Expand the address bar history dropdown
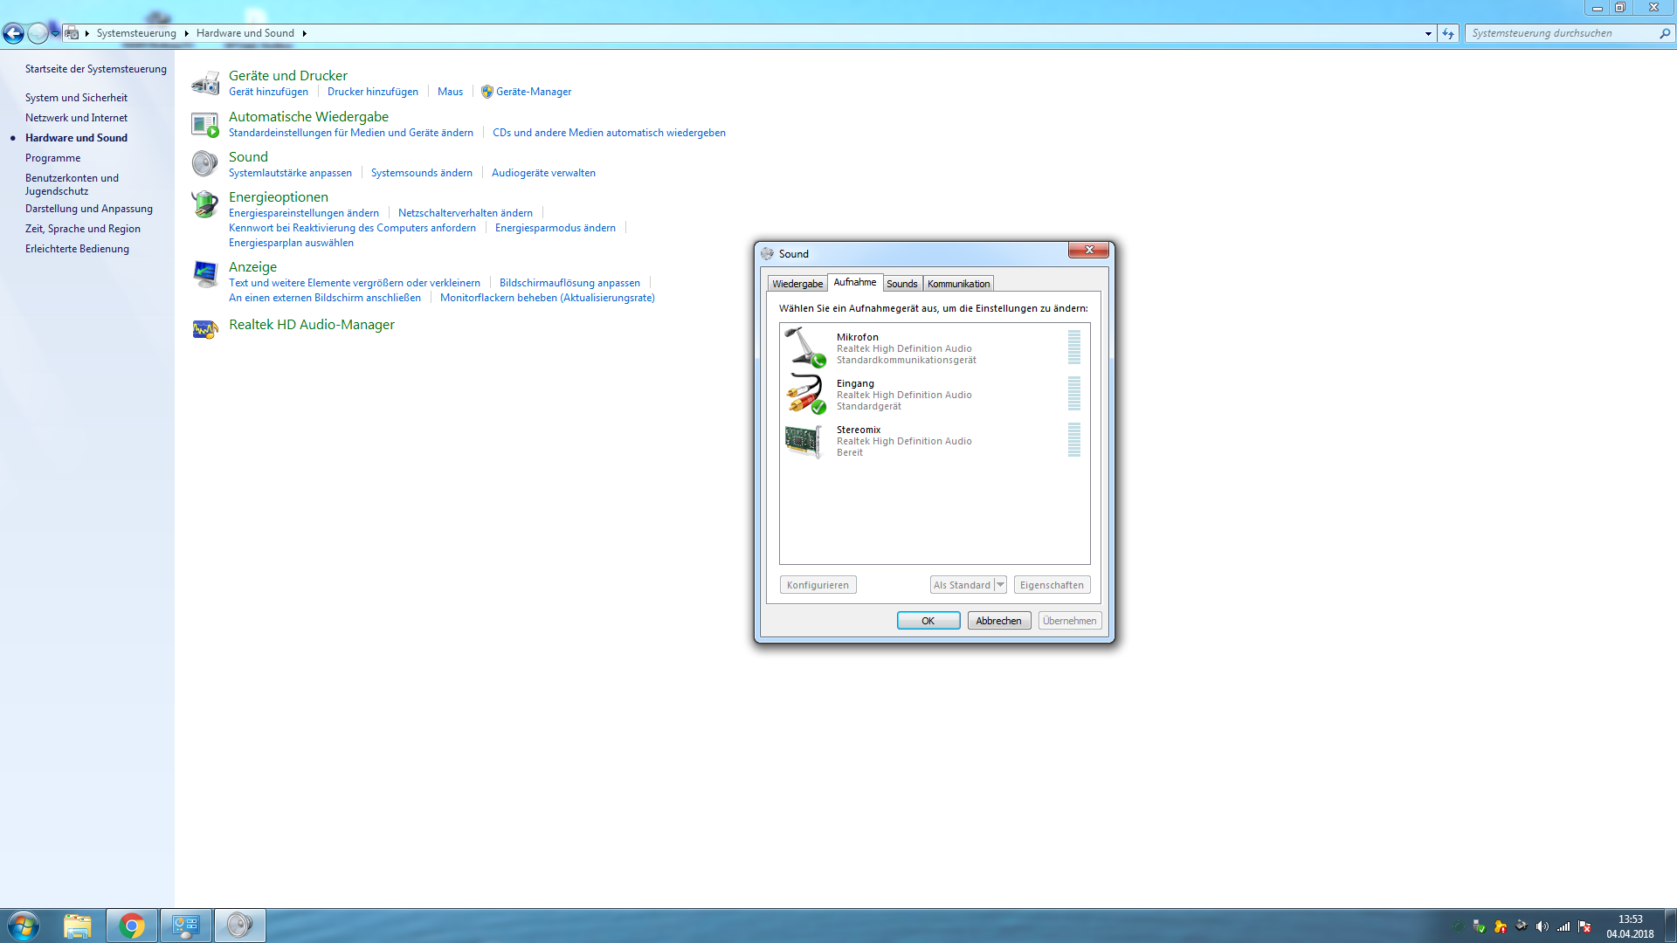Screen dimensions: 1677x943 pyautogui.click(x=1428, y=33)
